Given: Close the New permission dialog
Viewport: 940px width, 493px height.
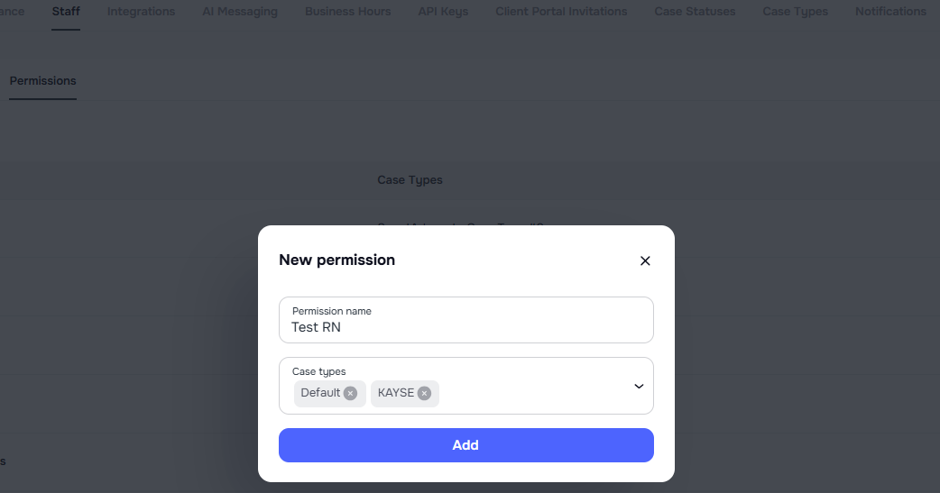Looking at the screenshot, I should (x=645, y=260).
